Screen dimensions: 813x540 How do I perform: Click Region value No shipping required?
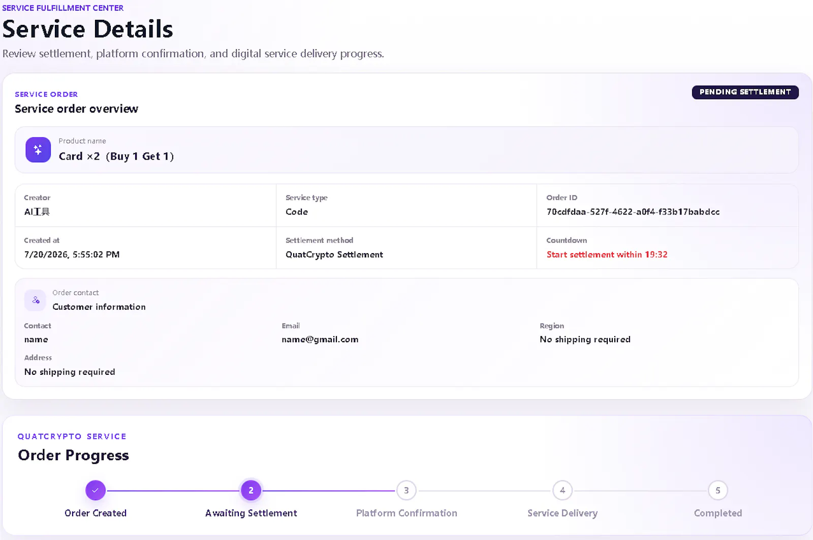coord(585,339)
